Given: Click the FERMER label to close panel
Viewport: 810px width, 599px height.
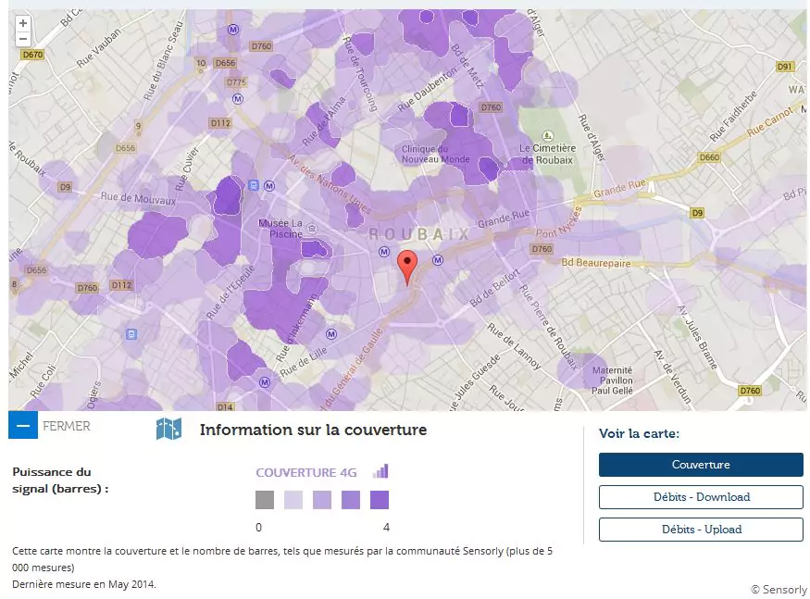Looking at the screenshot, I should pyautogui.click(x=67, y=426).
